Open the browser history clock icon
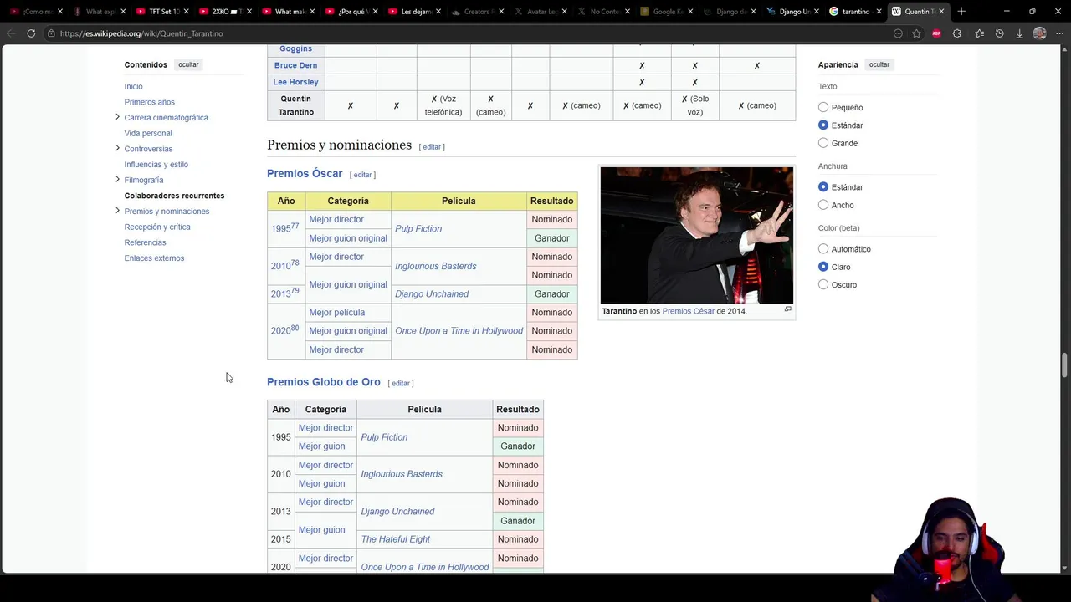The height and width of the screenshot is (602, 1071). pos(999,33)
